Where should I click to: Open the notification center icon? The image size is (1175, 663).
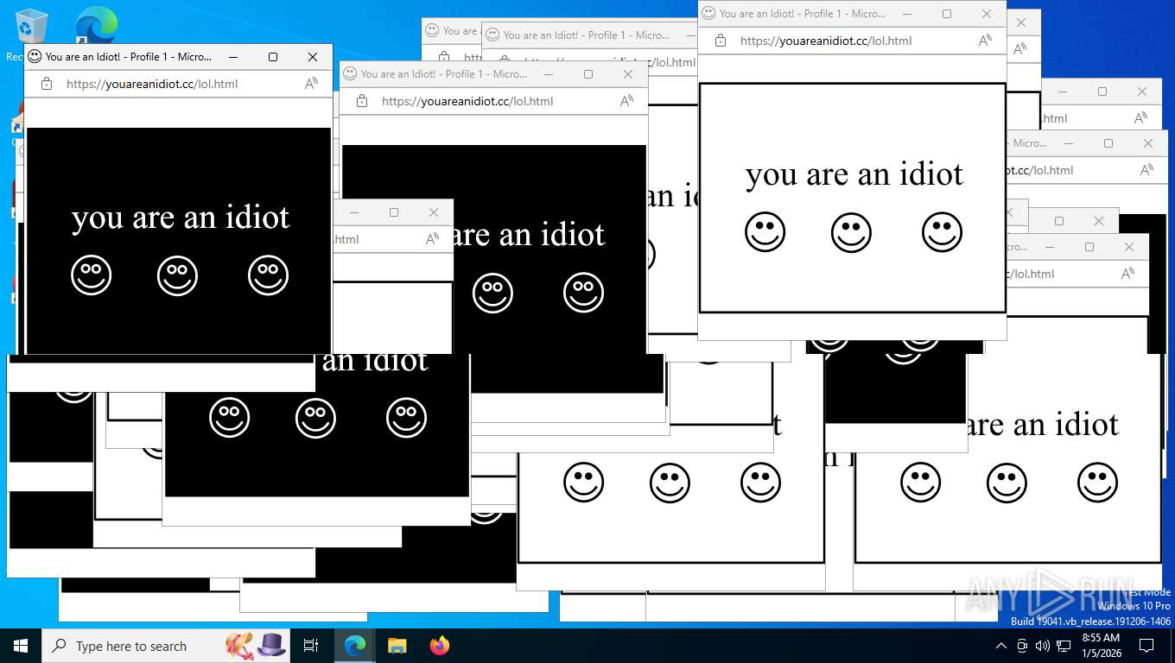(x=1146, y=646)
